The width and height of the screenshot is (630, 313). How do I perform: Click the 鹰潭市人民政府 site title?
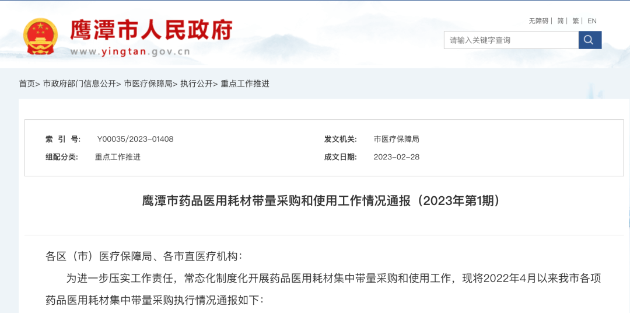(152, 29)
